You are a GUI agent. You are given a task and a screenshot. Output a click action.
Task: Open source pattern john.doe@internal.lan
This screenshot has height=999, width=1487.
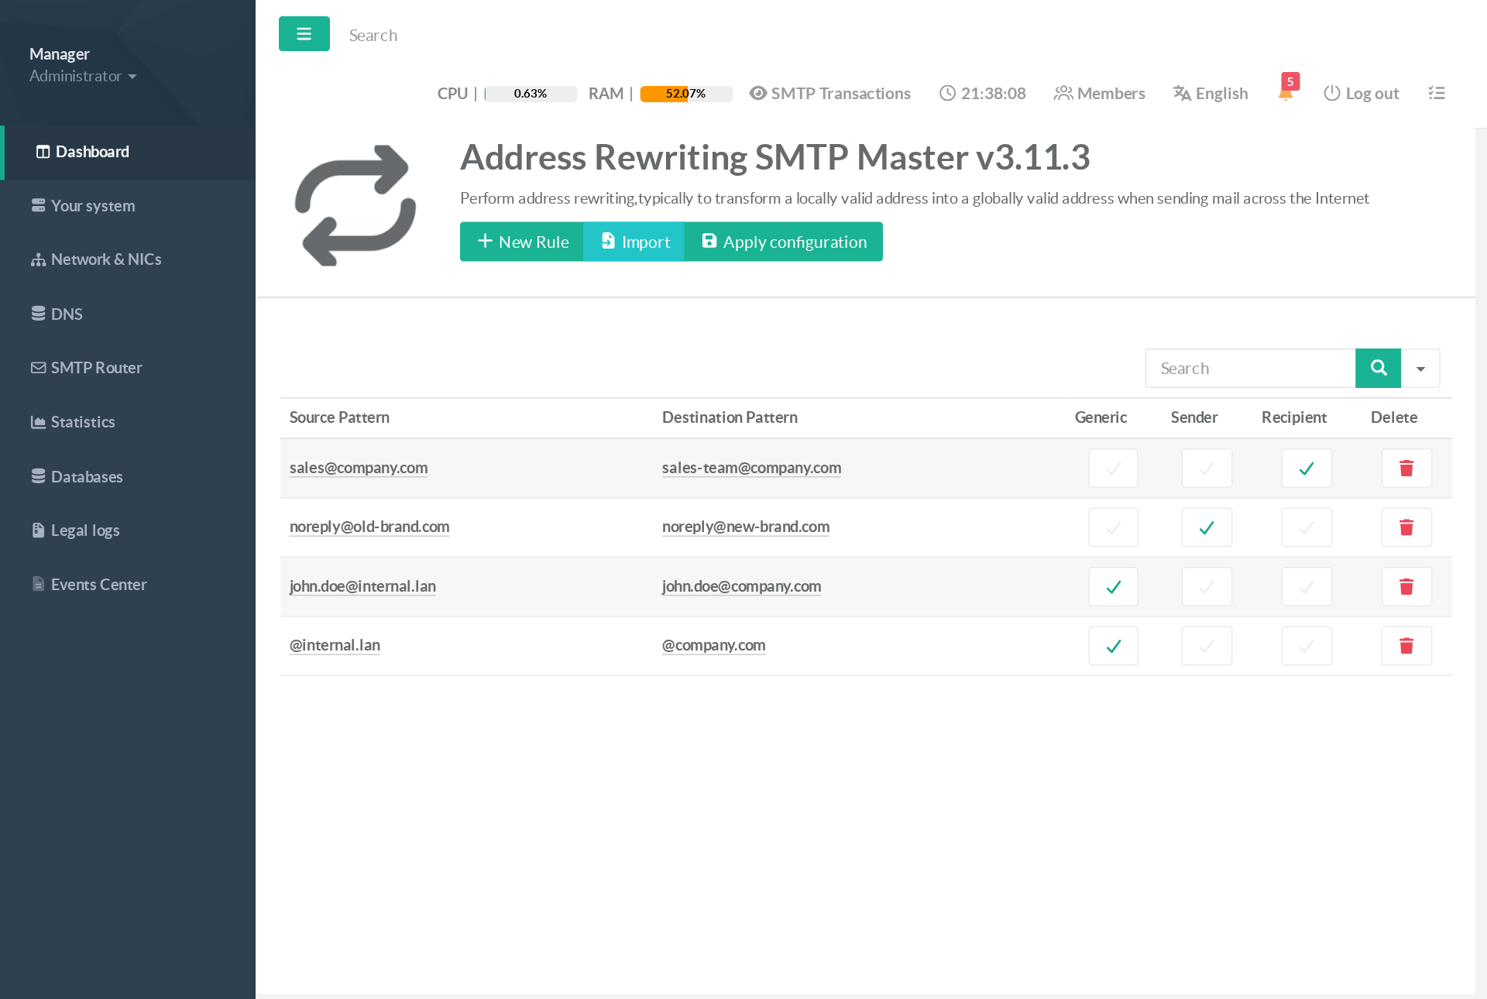(362, 586)
